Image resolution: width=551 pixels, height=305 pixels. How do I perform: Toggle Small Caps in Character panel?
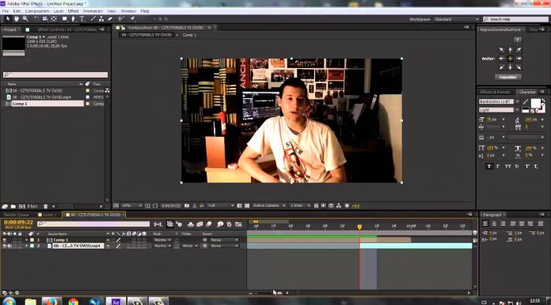point(517,166)
